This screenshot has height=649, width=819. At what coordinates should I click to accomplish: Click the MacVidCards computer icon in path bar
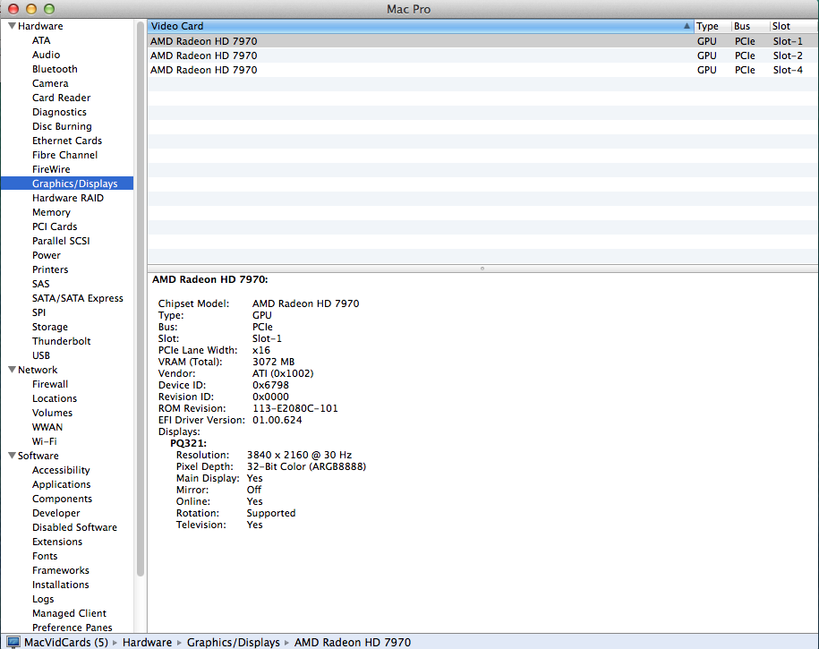(13, 642)
